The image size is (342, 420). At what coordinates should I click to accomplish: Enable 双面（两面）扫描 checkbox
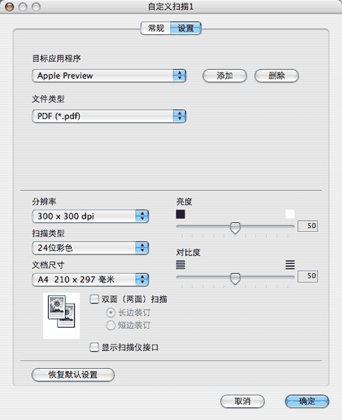[x=94, y=299]
